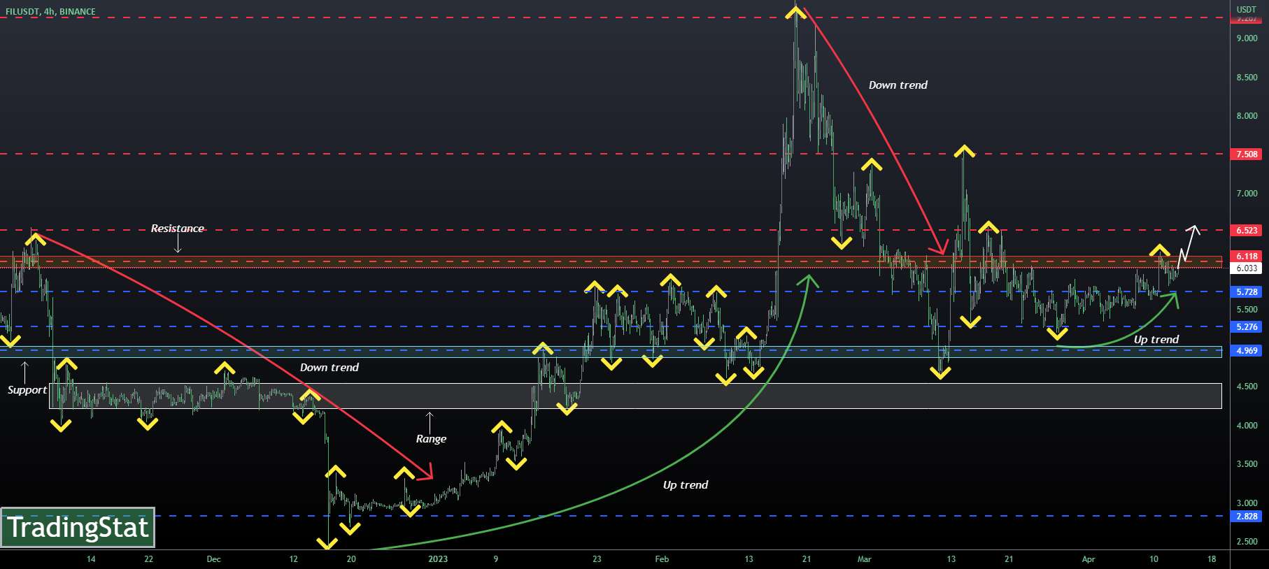The height and width of the screenshot is (569, 1269).
Task: Select the 4.969 blue price label
Action: [x=1246, y=351]
